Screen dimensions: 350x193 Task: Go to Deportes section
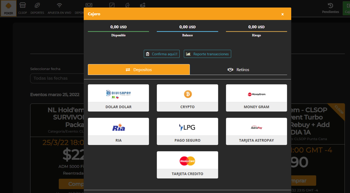click(37, 9)
